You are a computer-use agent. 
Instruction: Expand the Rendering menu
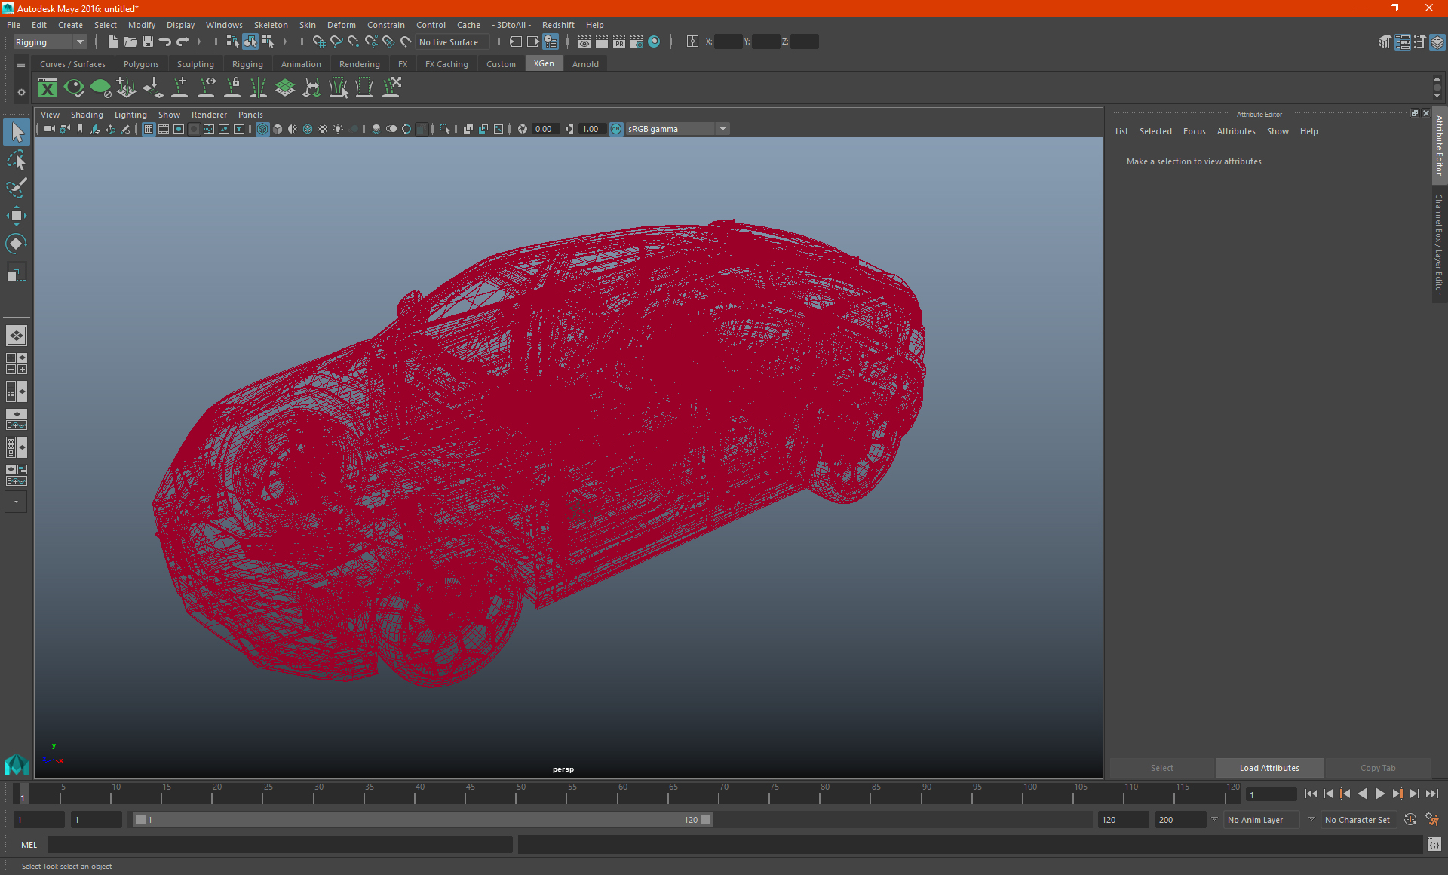[x=360, y=64]
